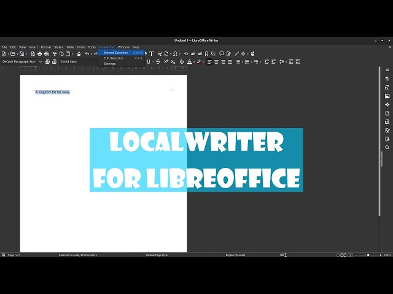Choose Extend Selection in localwriter menu
The width and height of the screenshot is (393, 294).
click(x=121, y=53)
